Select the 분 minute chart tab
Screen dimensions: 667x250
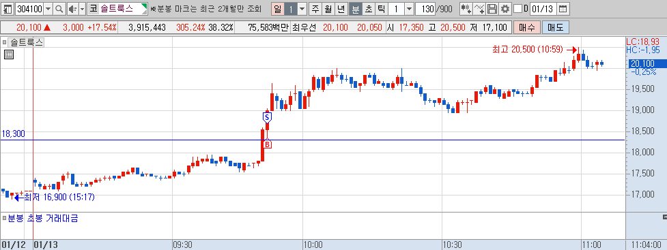point(355,8)
